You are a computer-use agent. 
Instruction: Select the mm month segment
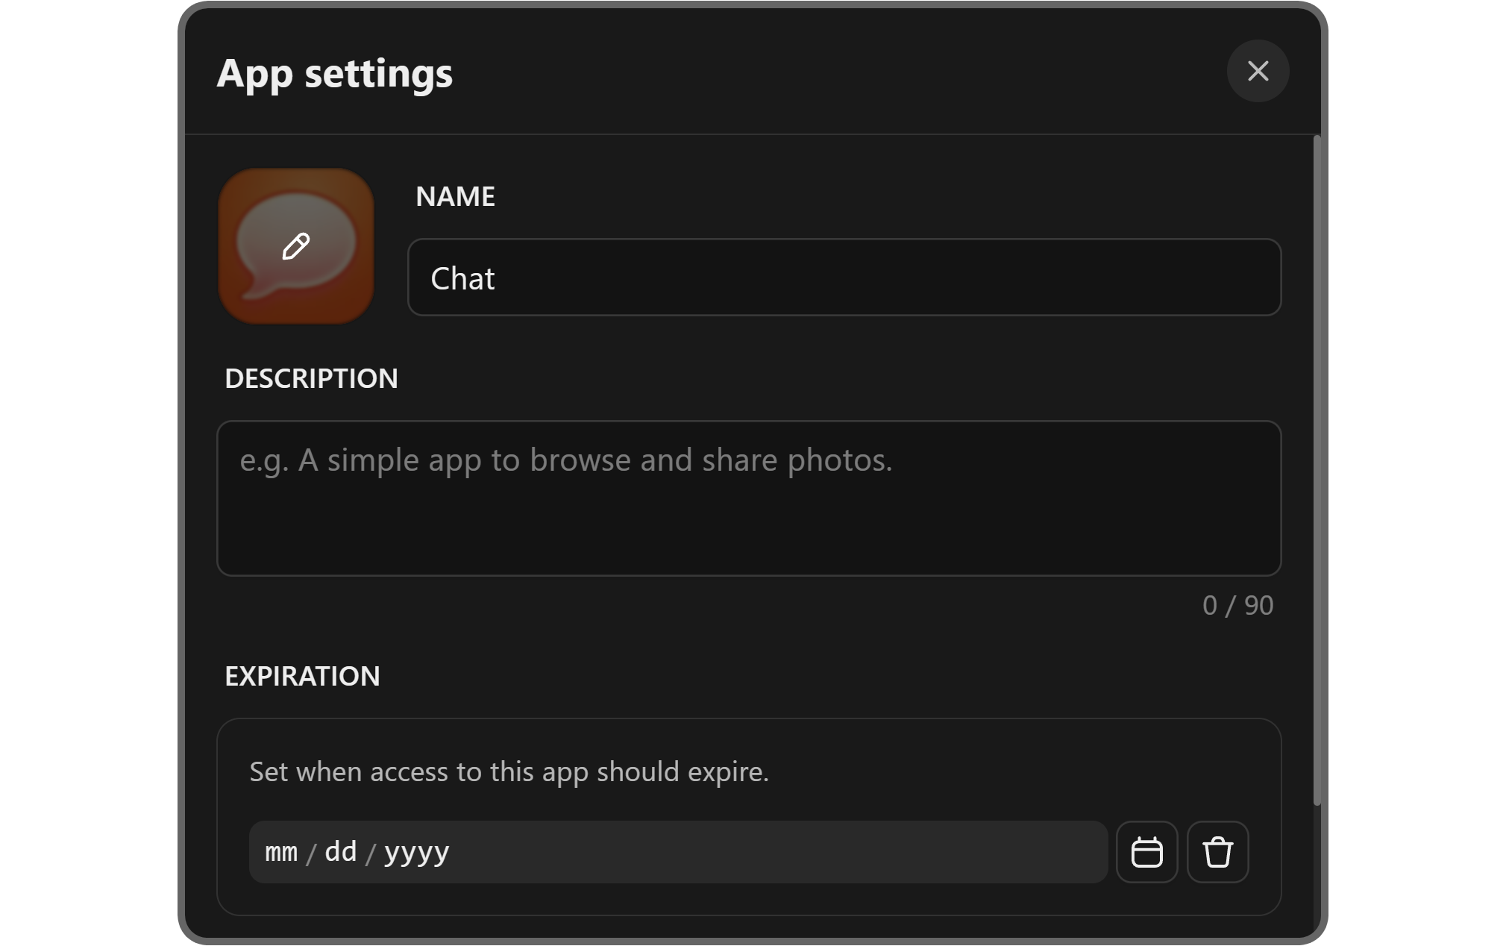[x=281, y=852]
